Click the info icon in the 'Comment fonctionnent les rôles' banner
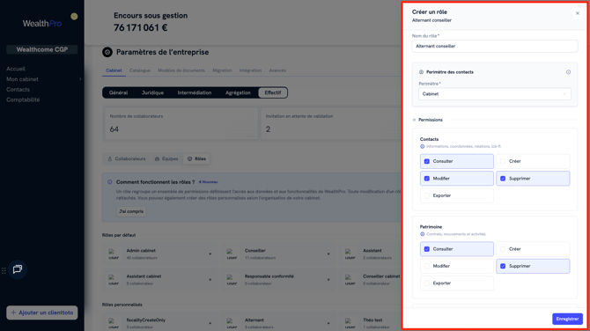 [x=110, y=182]
